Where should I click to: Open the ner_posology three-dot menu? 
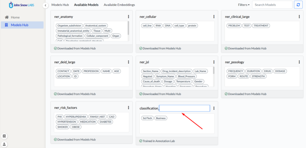point(299,62)
